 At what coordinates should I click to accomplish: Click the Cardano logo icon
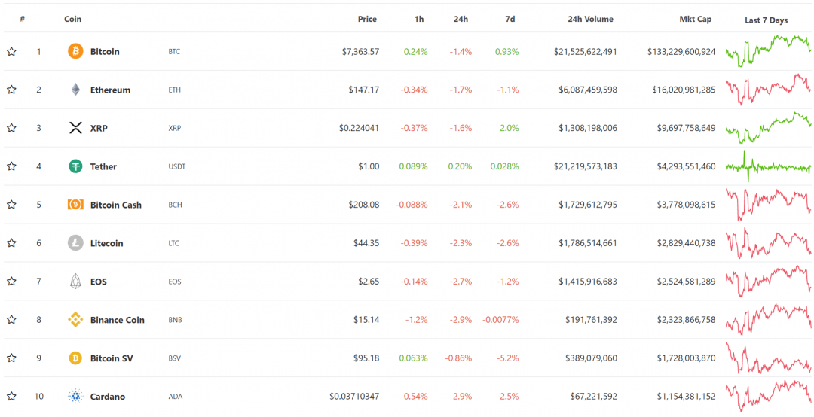[x=75, y=396]
